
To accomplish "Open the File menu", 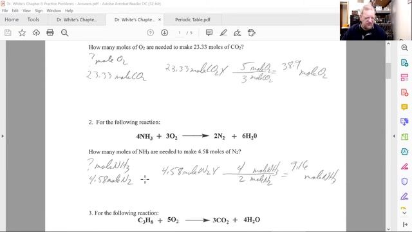I will pos(5,11).
